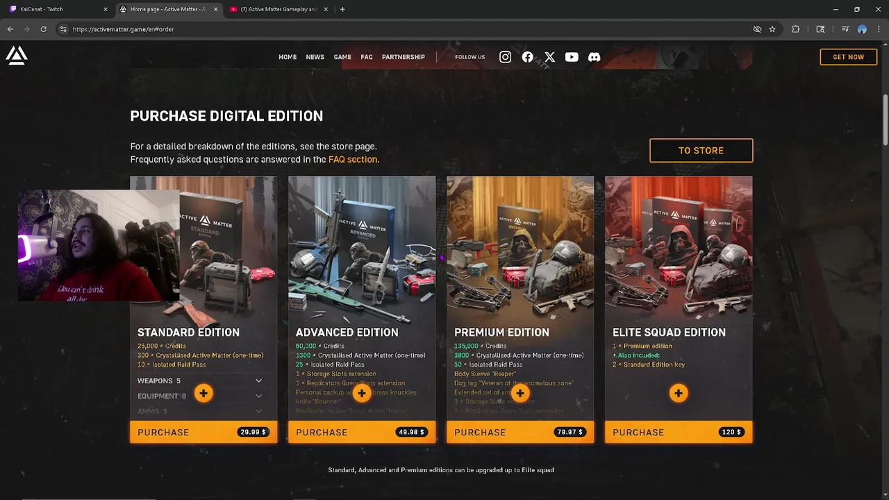Expand Premium Edition with the plus icon

tap(520, 394)
